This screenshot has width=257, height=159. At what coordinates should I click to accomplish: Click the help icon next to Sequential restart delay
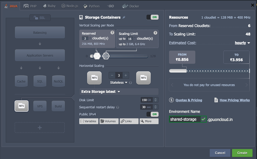point(118,107)
